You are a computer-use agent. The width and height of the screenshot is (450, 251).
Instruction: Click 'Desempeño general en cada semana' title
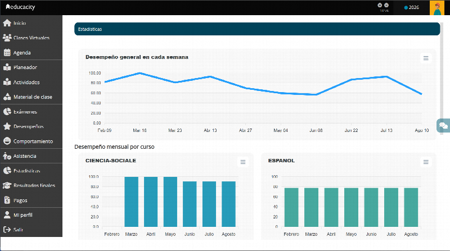click(137, 57)
